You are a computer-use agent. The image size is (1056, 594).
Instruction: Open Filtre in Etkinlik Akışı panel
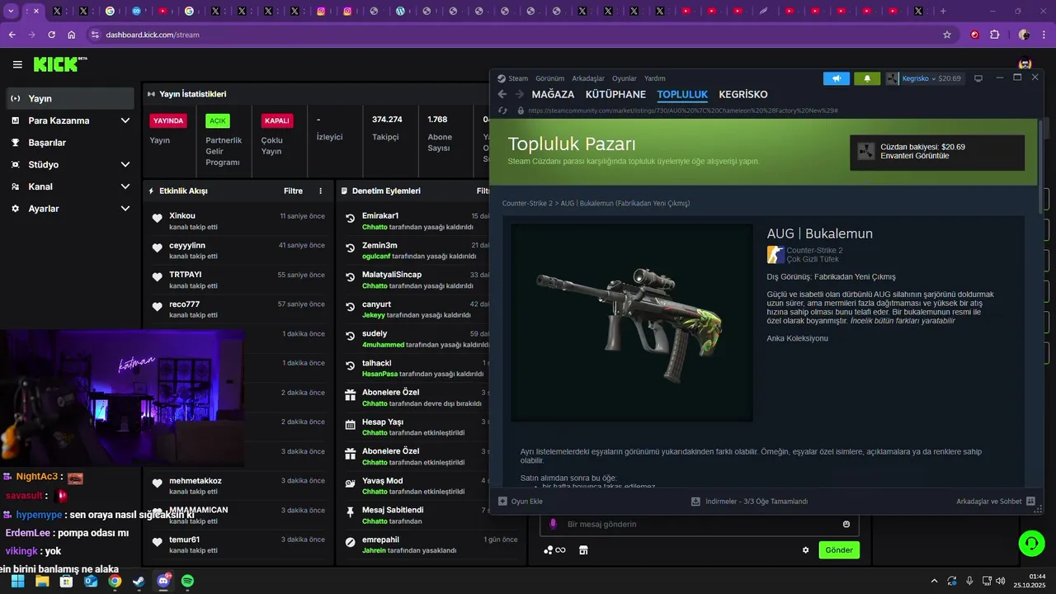(293, 191)
